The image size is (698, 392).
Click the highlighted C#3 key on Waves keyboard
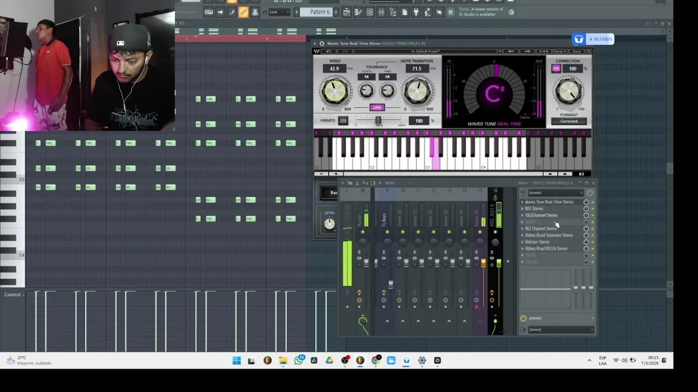(x=432, y=147)
